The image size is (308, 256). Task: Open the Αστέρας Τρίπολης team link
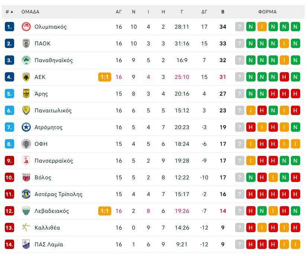tap(58, 194)
